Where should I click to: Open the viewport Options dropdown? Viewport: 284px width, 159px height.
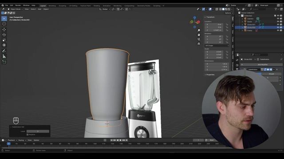coord(229,13)
